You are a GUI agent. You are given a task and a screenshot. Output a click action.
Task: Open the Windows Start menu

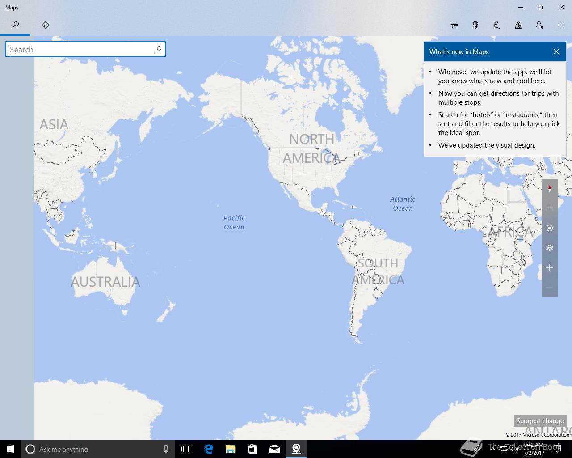click(x=11, y=449)
